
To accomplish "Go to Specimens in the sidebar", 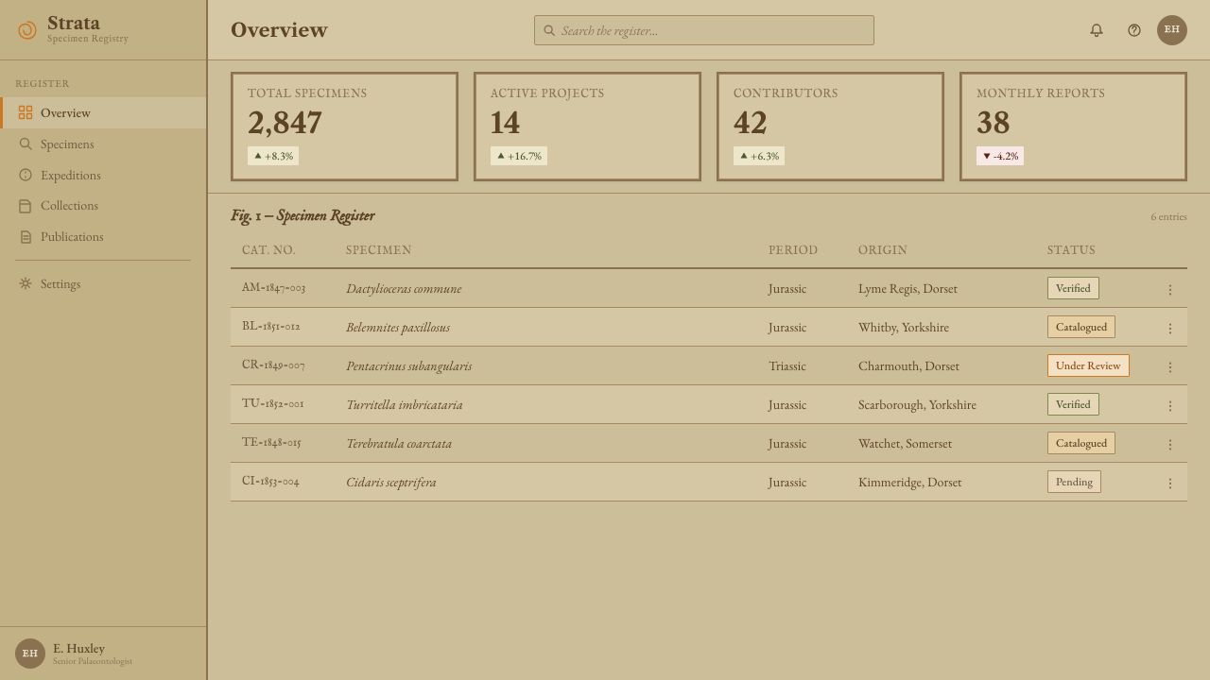I will (103, 144).
